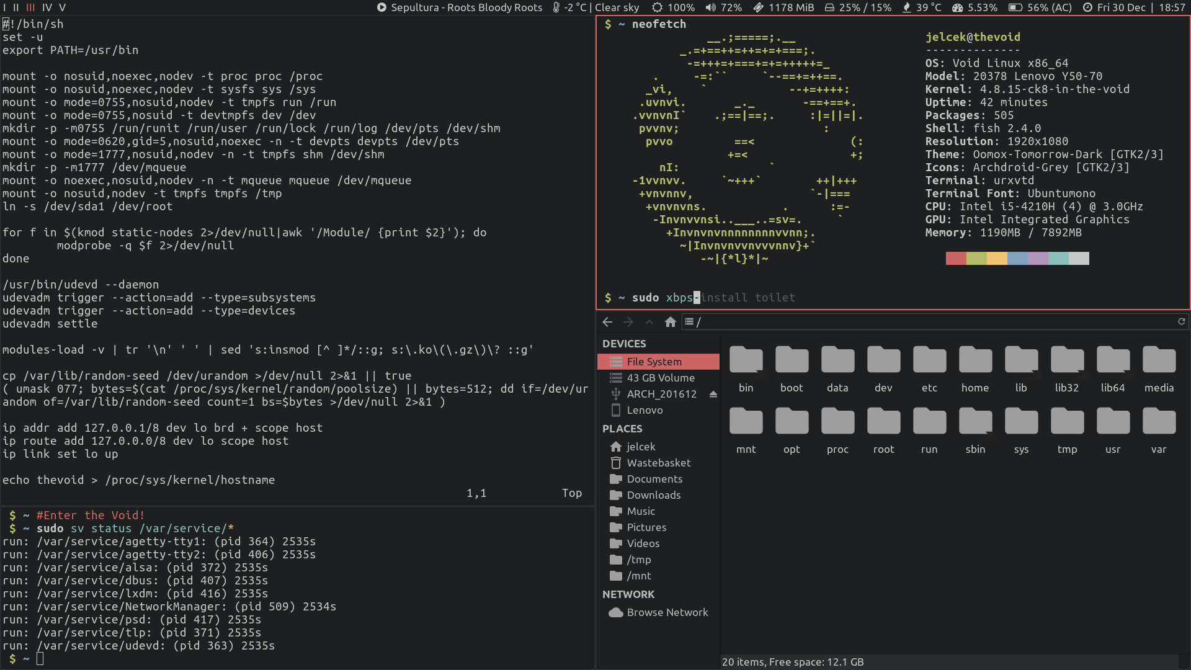Click the back arrow in file manager
This screenshot has height=670, width=1191.
607,322
